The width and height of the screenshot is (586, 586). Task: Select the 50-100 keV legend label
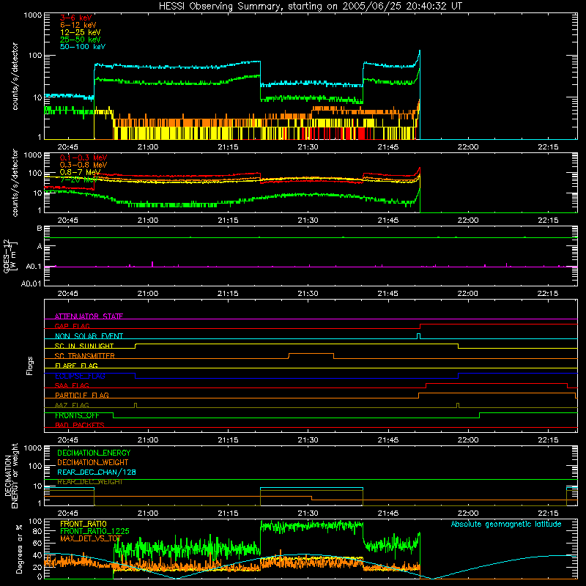[x=83, y=46]
